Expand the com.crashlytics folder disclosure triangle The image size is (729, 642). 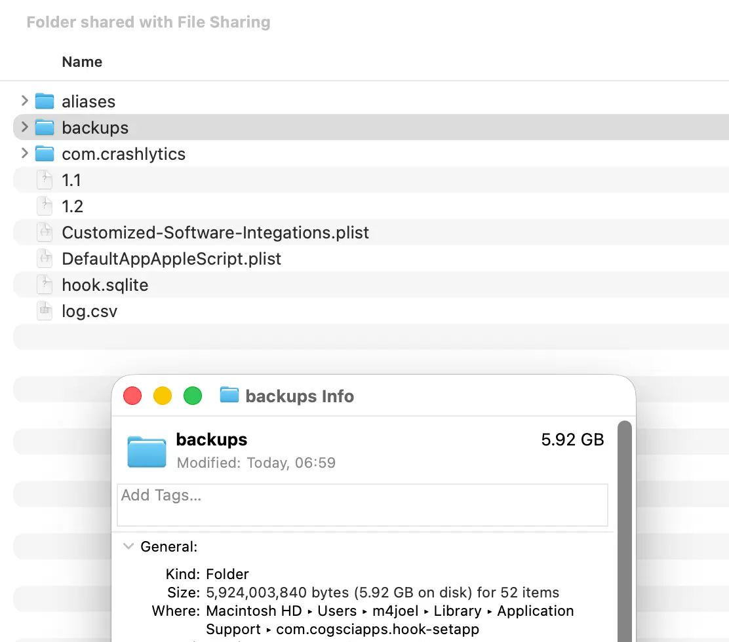pyautogui.click(x=25, y=153)
